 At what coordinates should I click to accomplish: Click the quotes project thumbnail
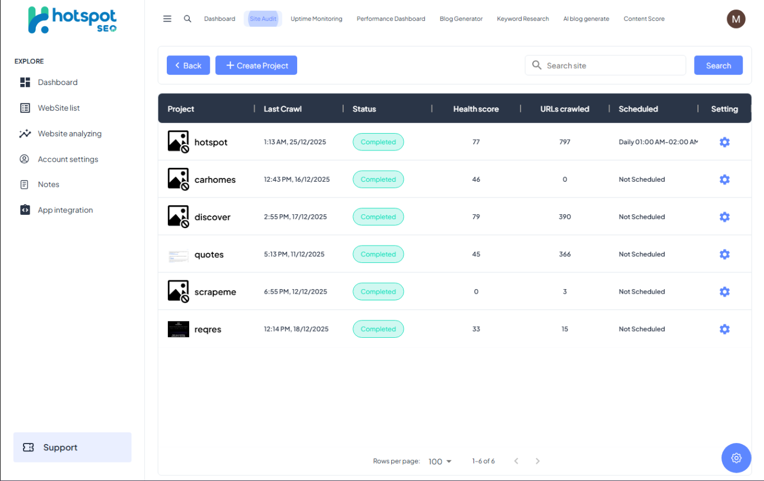click(178, 255)
